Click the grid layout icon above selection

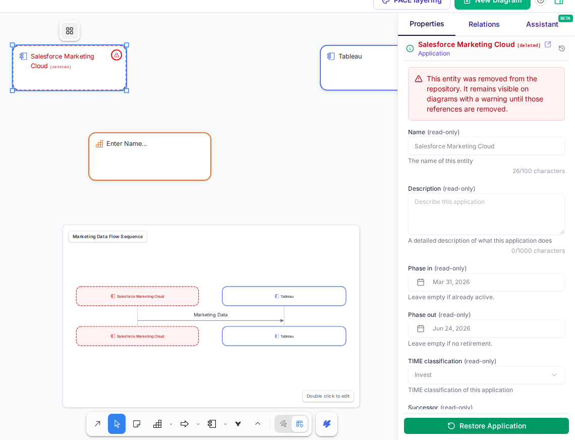coord(70,31)
